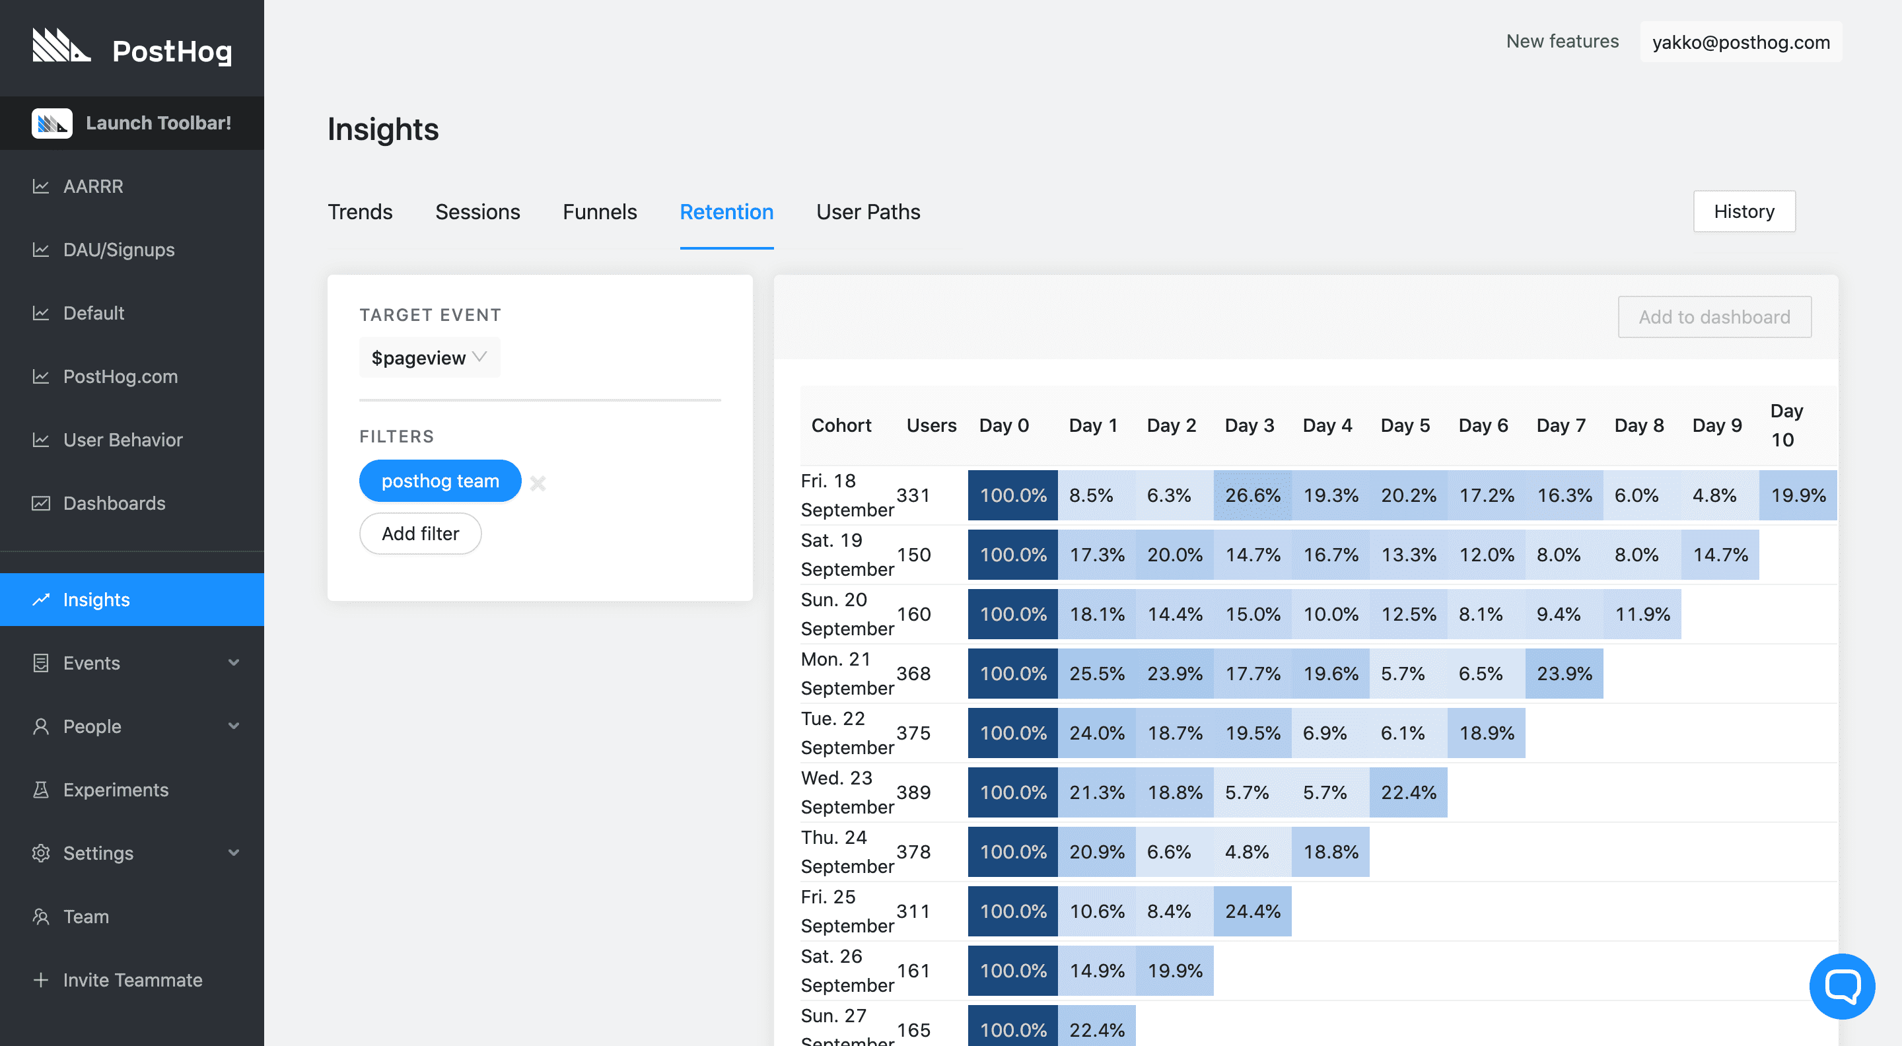Click the Fri. 25 September 24.4% cell
The image size is (1902, 1046).
[1253, 911]
